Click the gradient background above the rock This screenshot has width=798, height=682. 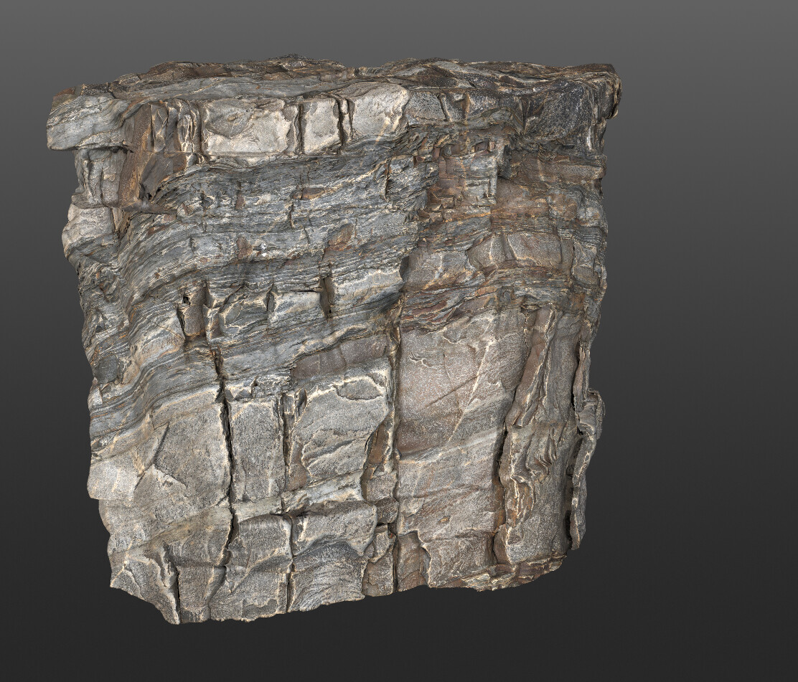pos(395,22)
